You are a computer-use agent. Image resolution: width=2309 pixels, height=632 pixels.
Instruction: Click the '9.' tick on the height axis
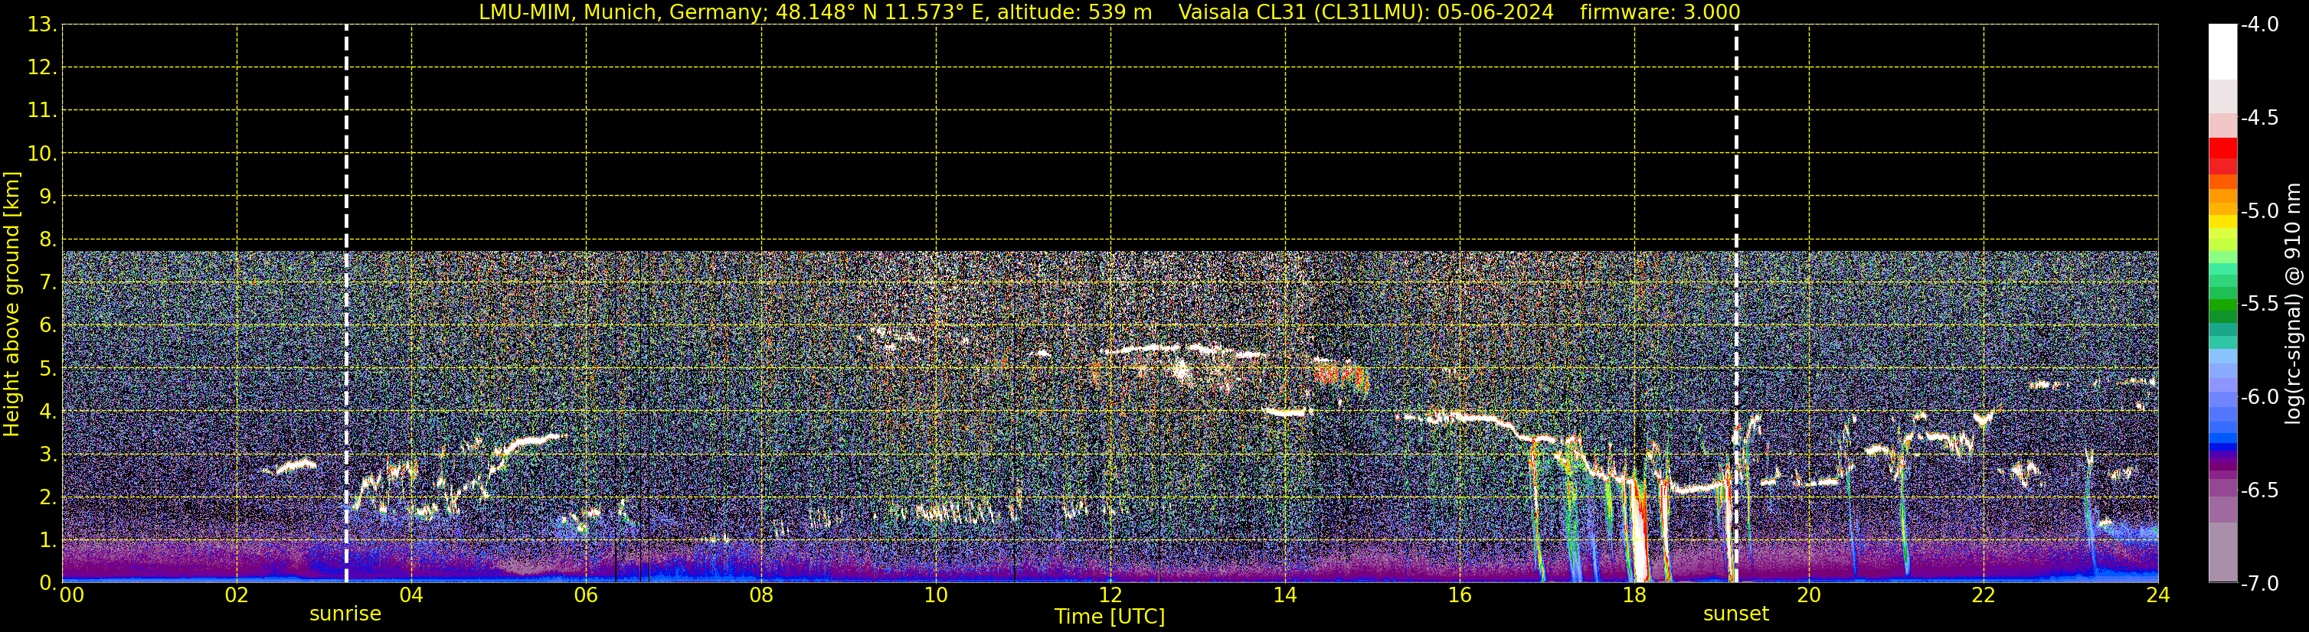pyautogui.click(x=47, y=197)
